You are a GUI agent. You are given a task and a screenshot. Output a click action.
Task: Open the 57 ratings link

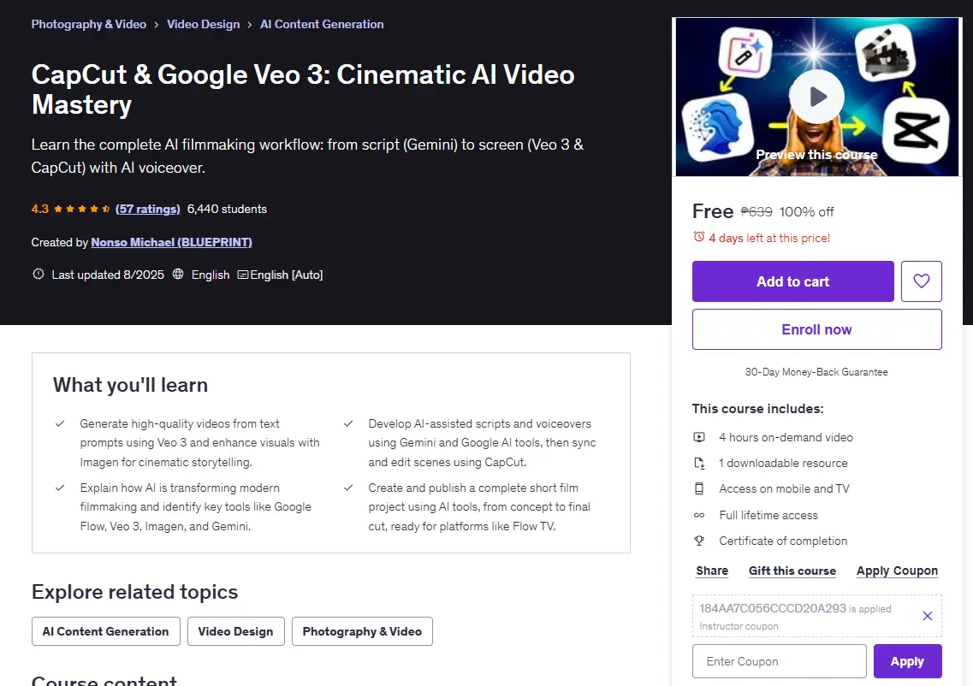coord(148,209)
